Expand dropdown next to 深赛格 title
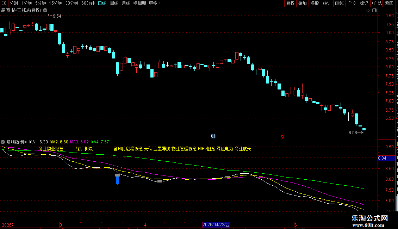This screenshot has width=398, height=229. click(45, 10)
